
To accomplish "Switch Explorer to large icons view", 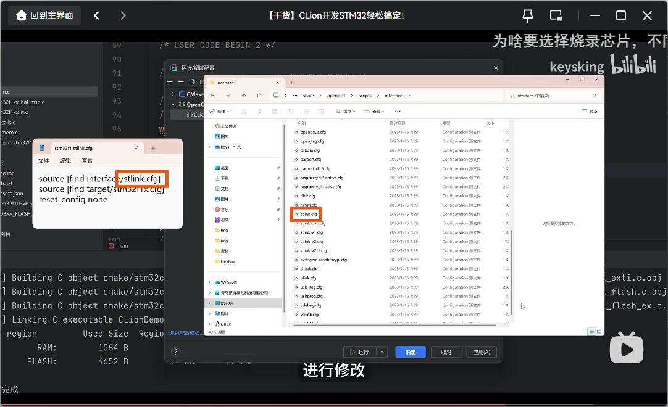I will (x=599, y=332).
